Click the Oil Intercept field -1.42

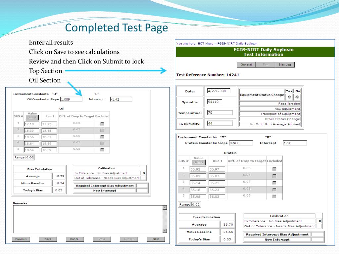(x=121, y=99)
